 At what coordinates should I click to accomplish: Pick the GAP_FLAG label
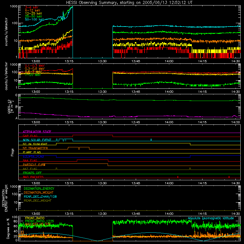point(30,136)
